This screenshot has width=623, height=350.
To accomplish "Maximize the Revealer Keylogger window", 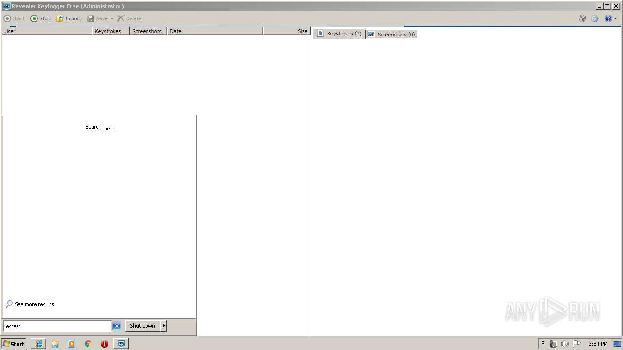I will 607,6.
